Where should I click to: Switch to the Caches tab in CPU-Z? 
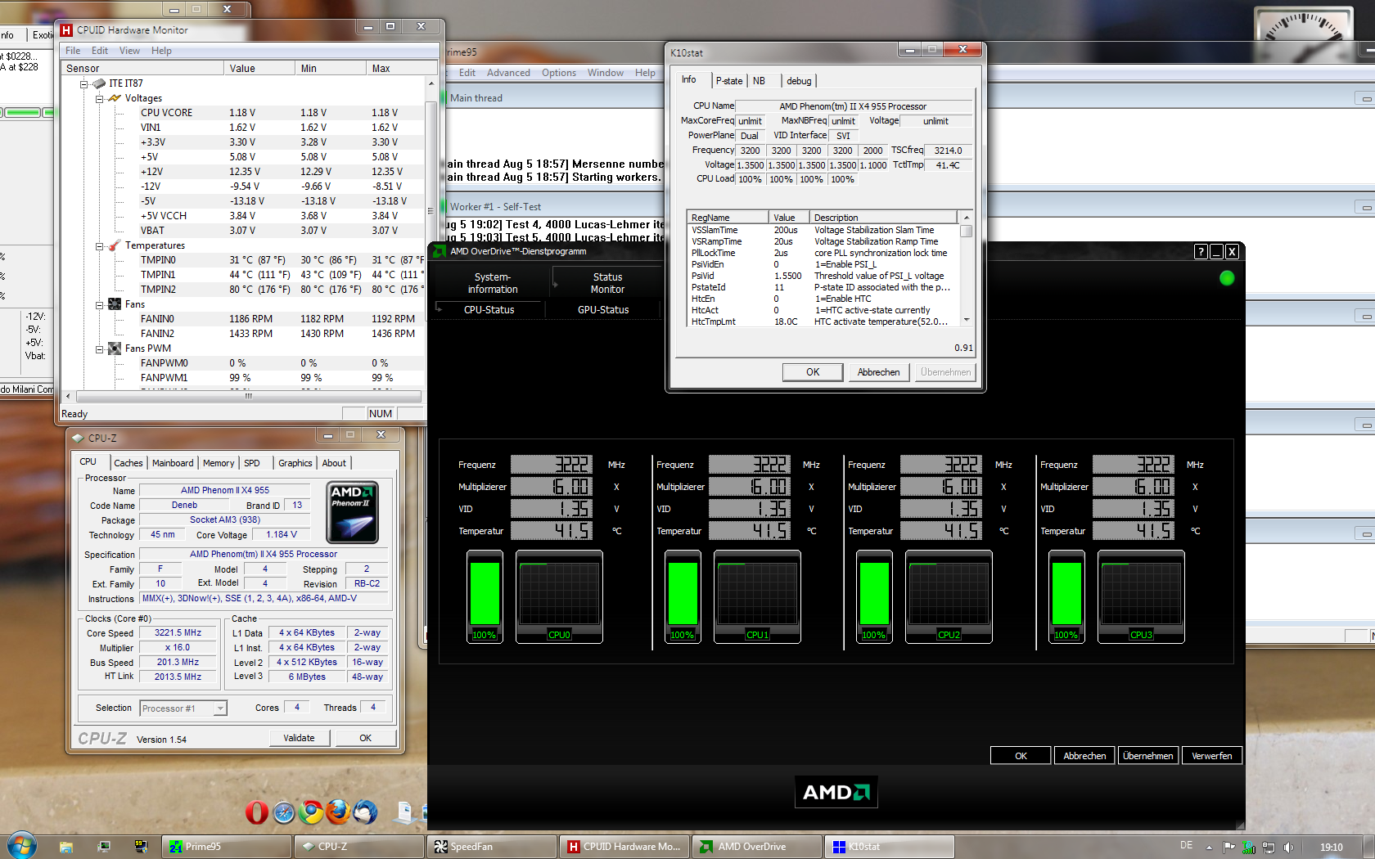128,463
